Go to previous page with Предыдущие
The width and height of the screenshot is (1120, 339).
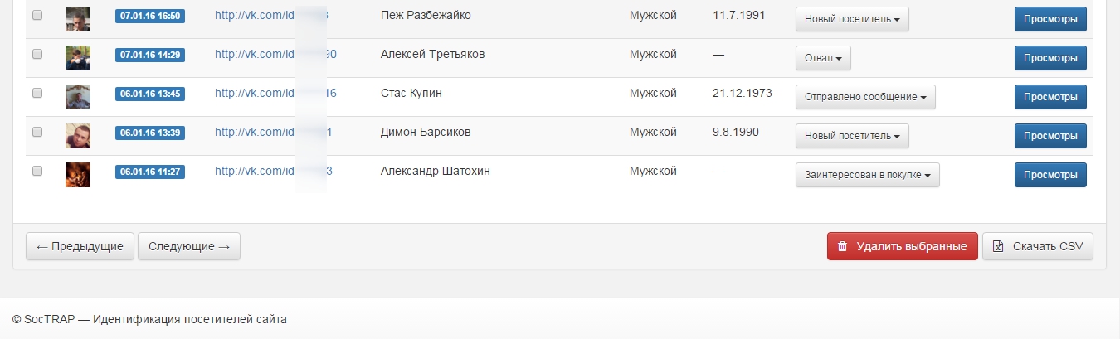(80, 246)
